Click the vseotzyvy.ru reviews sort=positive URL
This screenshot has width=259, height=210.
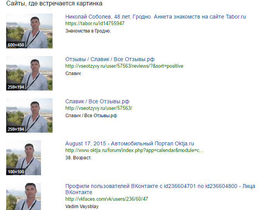pos(124,66)
